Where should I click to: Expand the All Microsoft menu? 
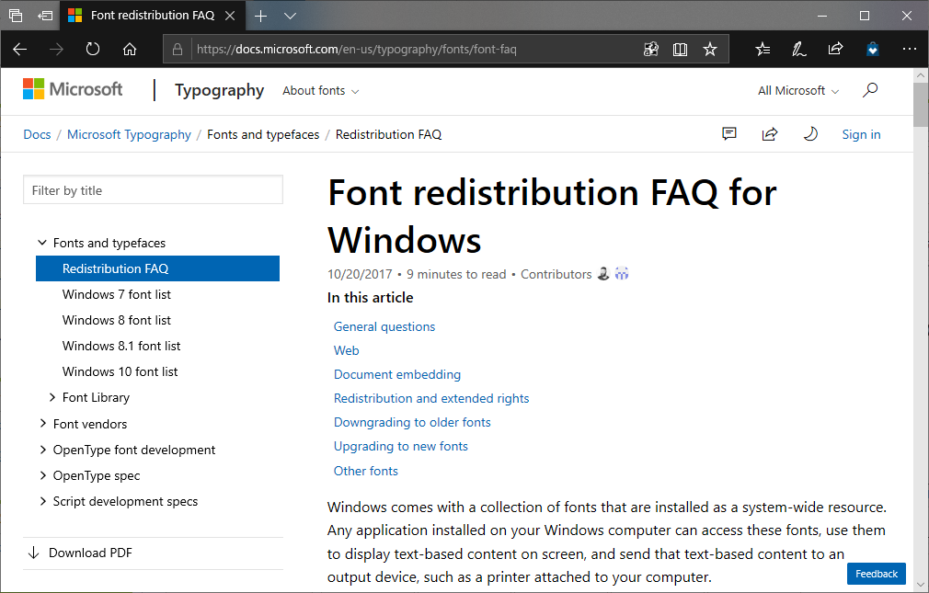(797, 91)
